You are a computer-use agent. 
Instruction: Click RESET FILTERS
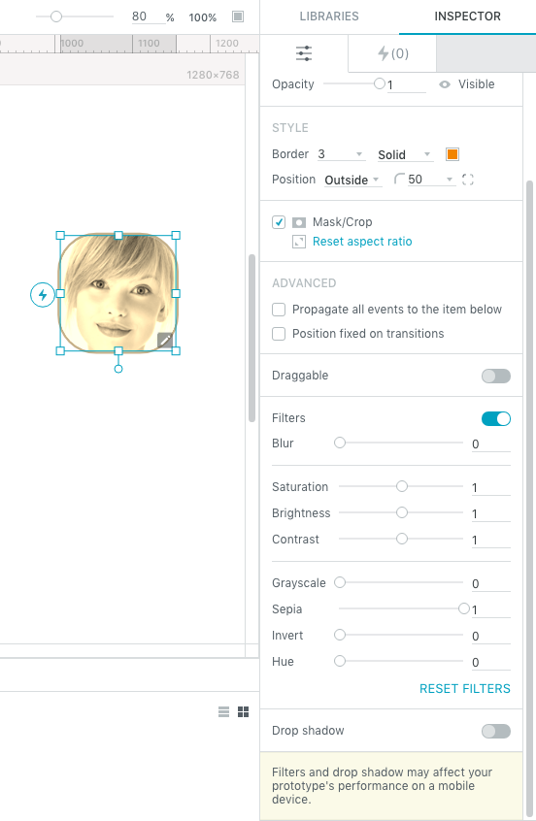coord(465,688)
